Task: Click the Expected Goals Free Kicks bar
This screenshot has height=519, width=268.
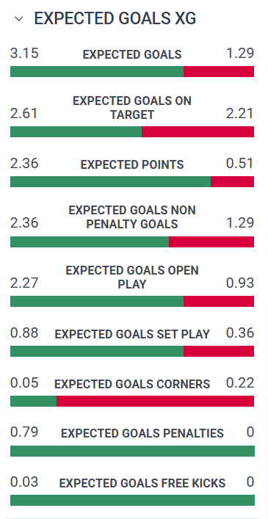Action: 132,501
